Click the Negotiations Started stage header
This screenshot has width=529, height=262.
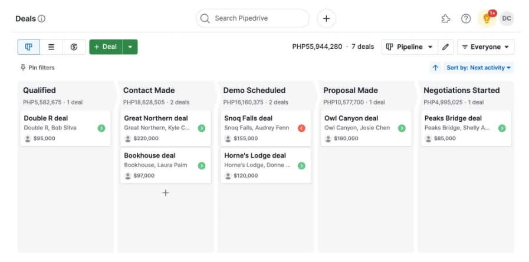(x=462, y=90)
